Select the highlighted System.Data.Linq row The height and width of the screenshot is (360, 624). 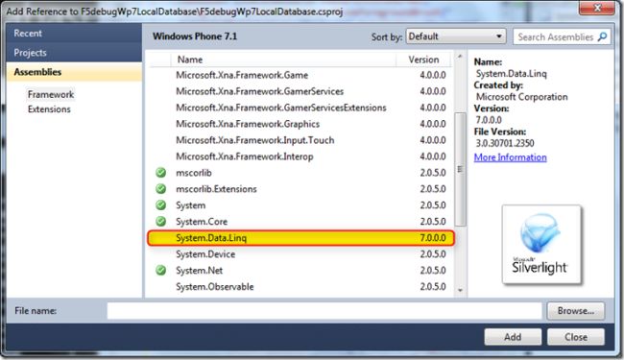(300, 238)
